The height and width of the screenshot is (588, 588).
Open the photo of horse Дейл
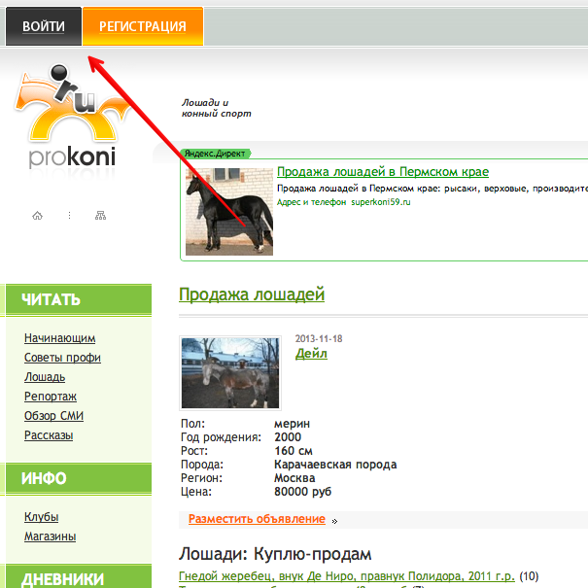pos(230,372)
